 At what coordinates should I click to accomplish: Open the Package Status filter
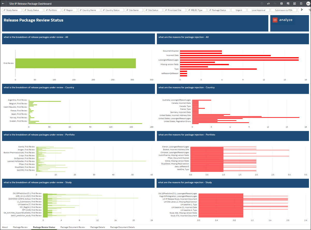[219, 10]
